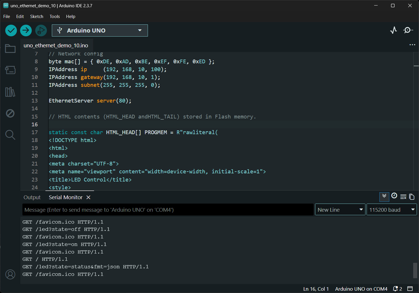Image resolution: width=419 pixels, height=293 pixels.
Task: Open the Boards Manager sidebar icon
Action: click(10, 70)
